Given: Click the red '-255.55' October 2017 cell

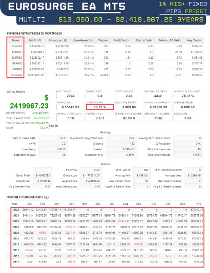Looking at the screenshot, I should pos(153,256).
